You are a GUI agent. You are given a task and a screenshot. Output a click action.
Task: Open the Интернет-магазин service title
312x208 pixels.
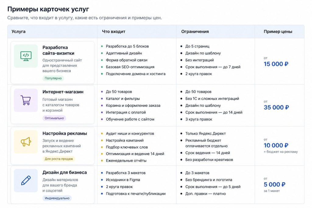tap(63, 92)
